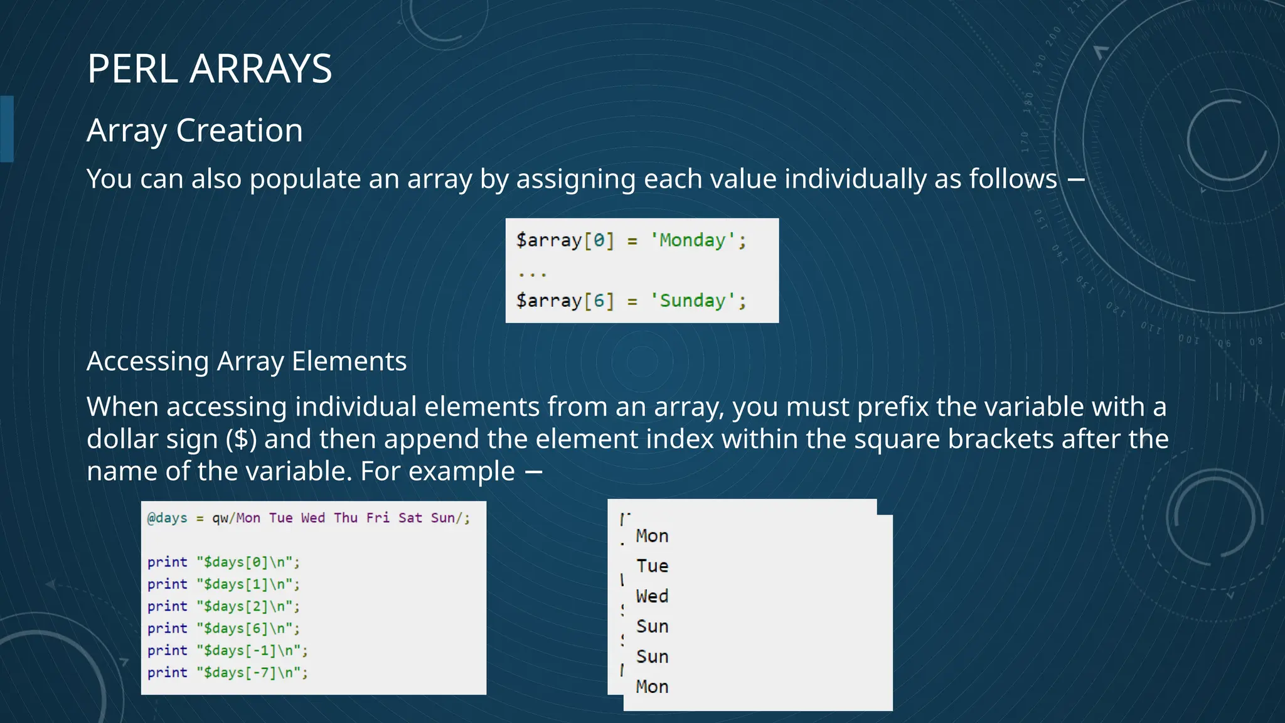Image resolution: width=1285 pixels, height=723 pixels.
Task: Click the sentence 'You can also populate an array'
Action: (x=585, y=179)
